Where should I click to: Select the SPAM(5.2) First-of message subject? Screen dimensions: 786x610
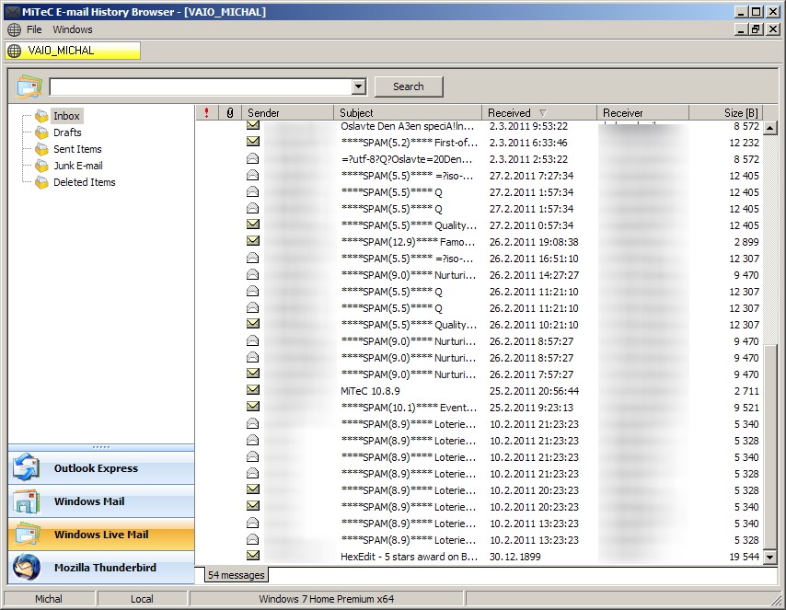409,143
